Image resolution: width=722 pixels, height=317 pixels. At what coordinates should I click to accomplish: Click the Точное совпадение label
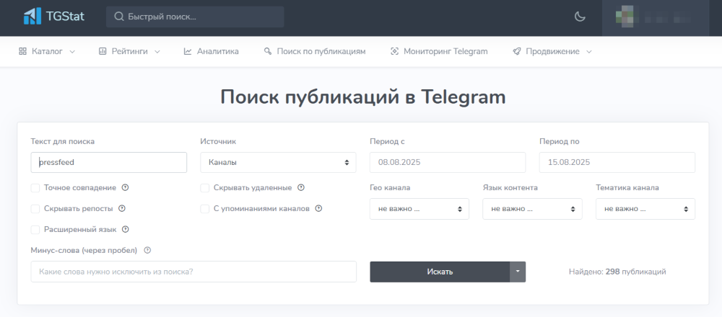80,187
